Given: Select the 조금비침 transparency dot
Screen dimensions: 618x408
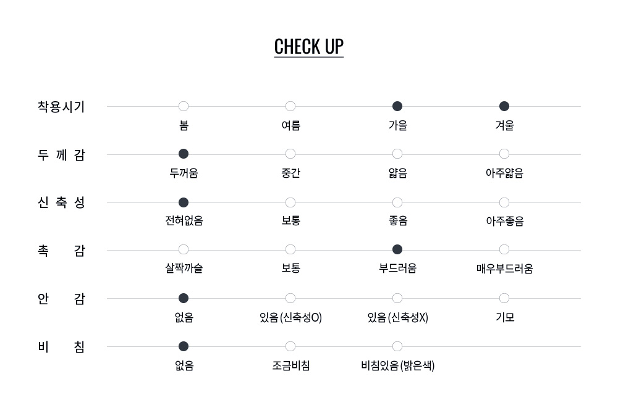Looking at the screenshot, I should click(x=290, y=346).
